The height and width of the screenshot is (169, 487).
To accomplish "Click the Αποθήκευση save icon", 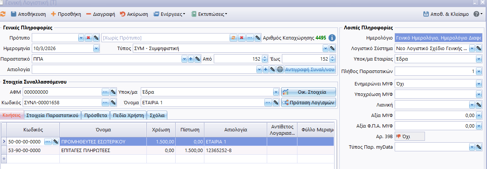I will pos(14,14).
